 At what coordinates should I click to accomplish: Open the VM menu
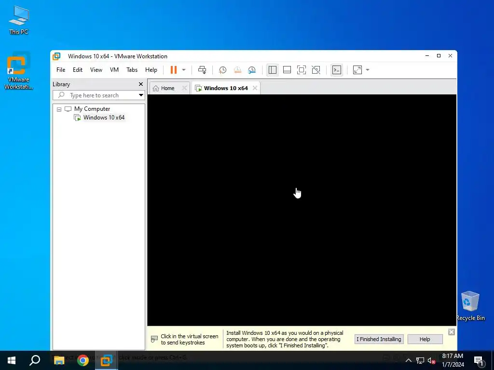114,70
